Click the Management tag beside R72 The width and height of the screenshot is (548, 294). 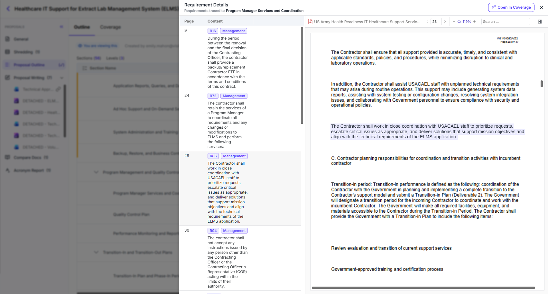[x=234, y=96]
